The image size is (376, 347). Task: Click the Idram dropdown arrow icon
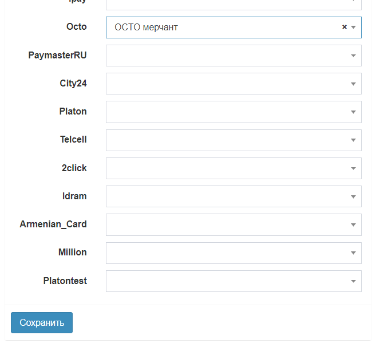click(x=354, y=196)
